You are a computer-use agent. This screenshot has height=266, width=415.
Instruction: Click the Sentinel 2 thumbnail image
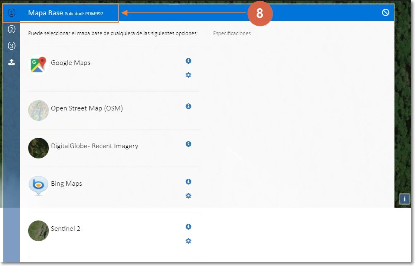38,231
